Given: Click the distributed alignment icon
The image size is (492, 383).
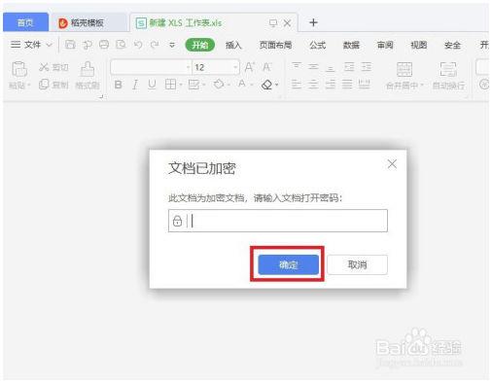Looking at the screenshot, I should coord(364,85).
